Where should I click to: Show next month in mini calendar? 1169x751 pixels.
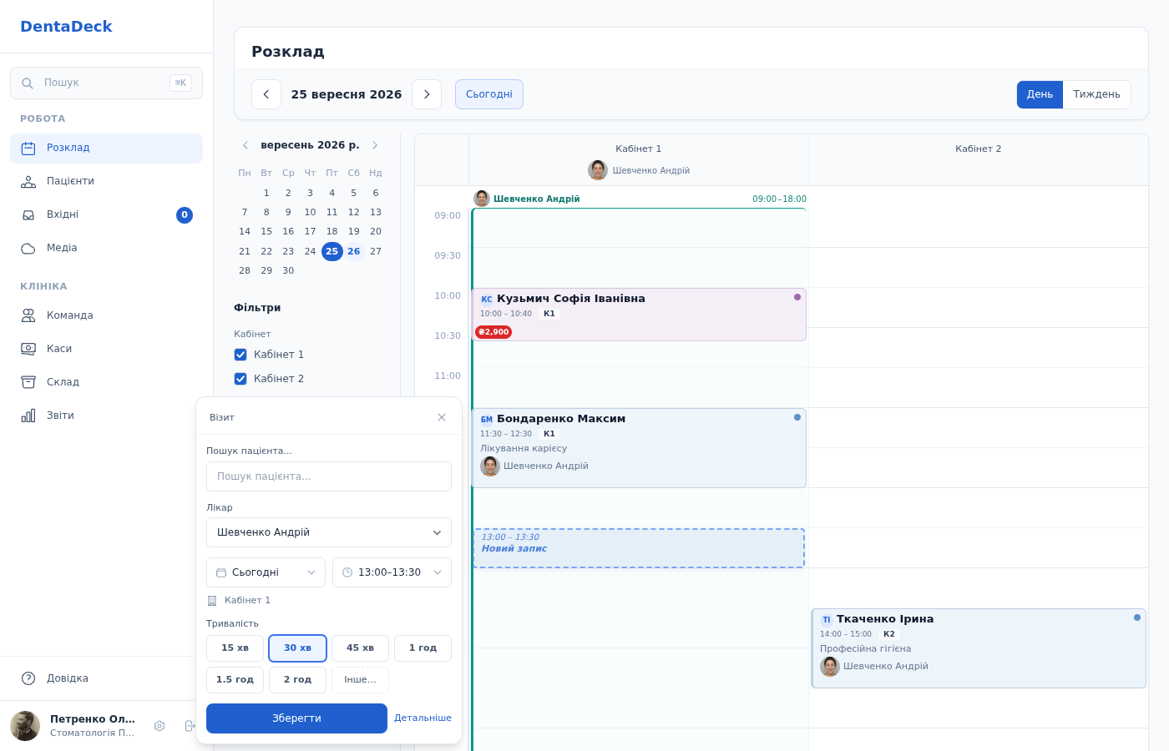pyautogui.click(x=375, y=145)
